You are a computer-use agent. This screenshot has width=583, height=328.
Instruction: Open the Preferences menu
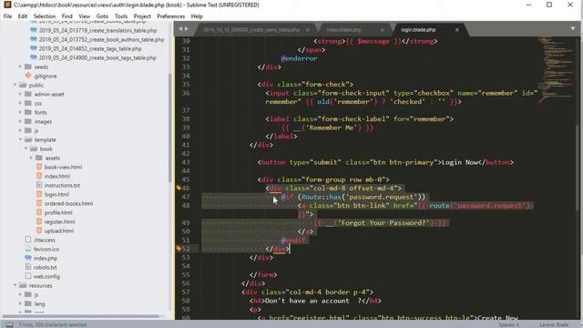point(170,16)
